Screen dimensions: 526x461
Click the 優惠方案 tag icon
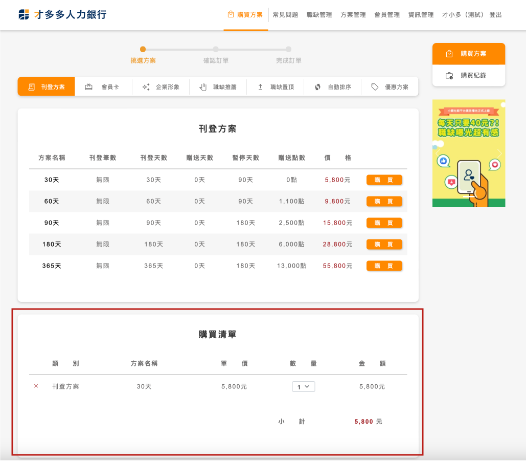(x=375, y=87)
